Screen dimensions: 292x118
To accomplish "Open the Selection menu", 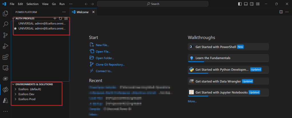I will click(32, 4).
